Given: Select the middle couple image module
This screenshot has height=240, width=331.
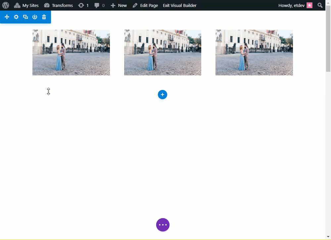Looking at the screenshot, I should tap(163, 53).
